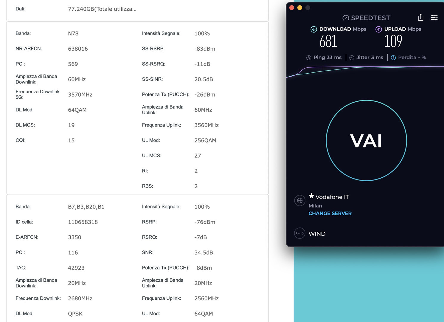Click the SNR value 34.5dB
The image size is (444, 322).
pyautogui.click(x=204, y=253)
